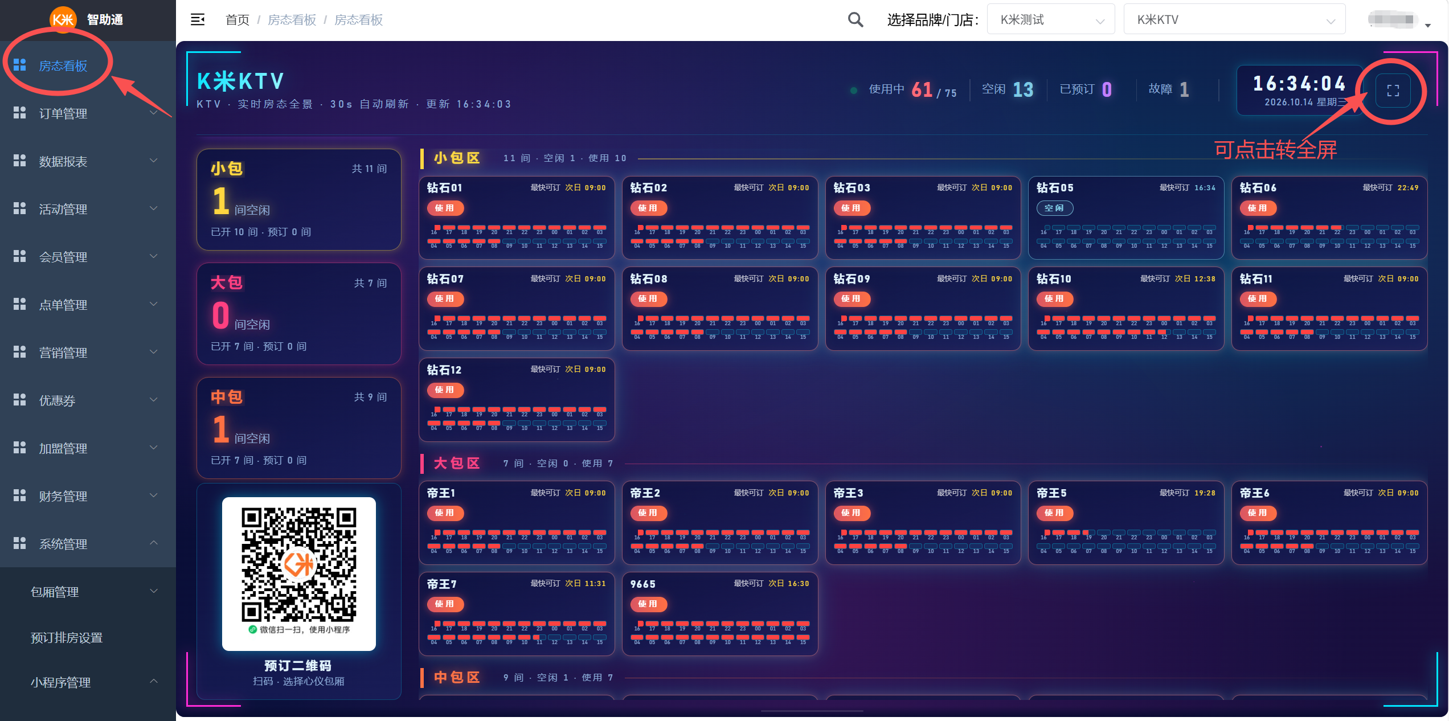The height and width of the screenshot is (721, 1449).
Task: Click the 数据报表 sidebar icon
Action: (x=20, y=161)
